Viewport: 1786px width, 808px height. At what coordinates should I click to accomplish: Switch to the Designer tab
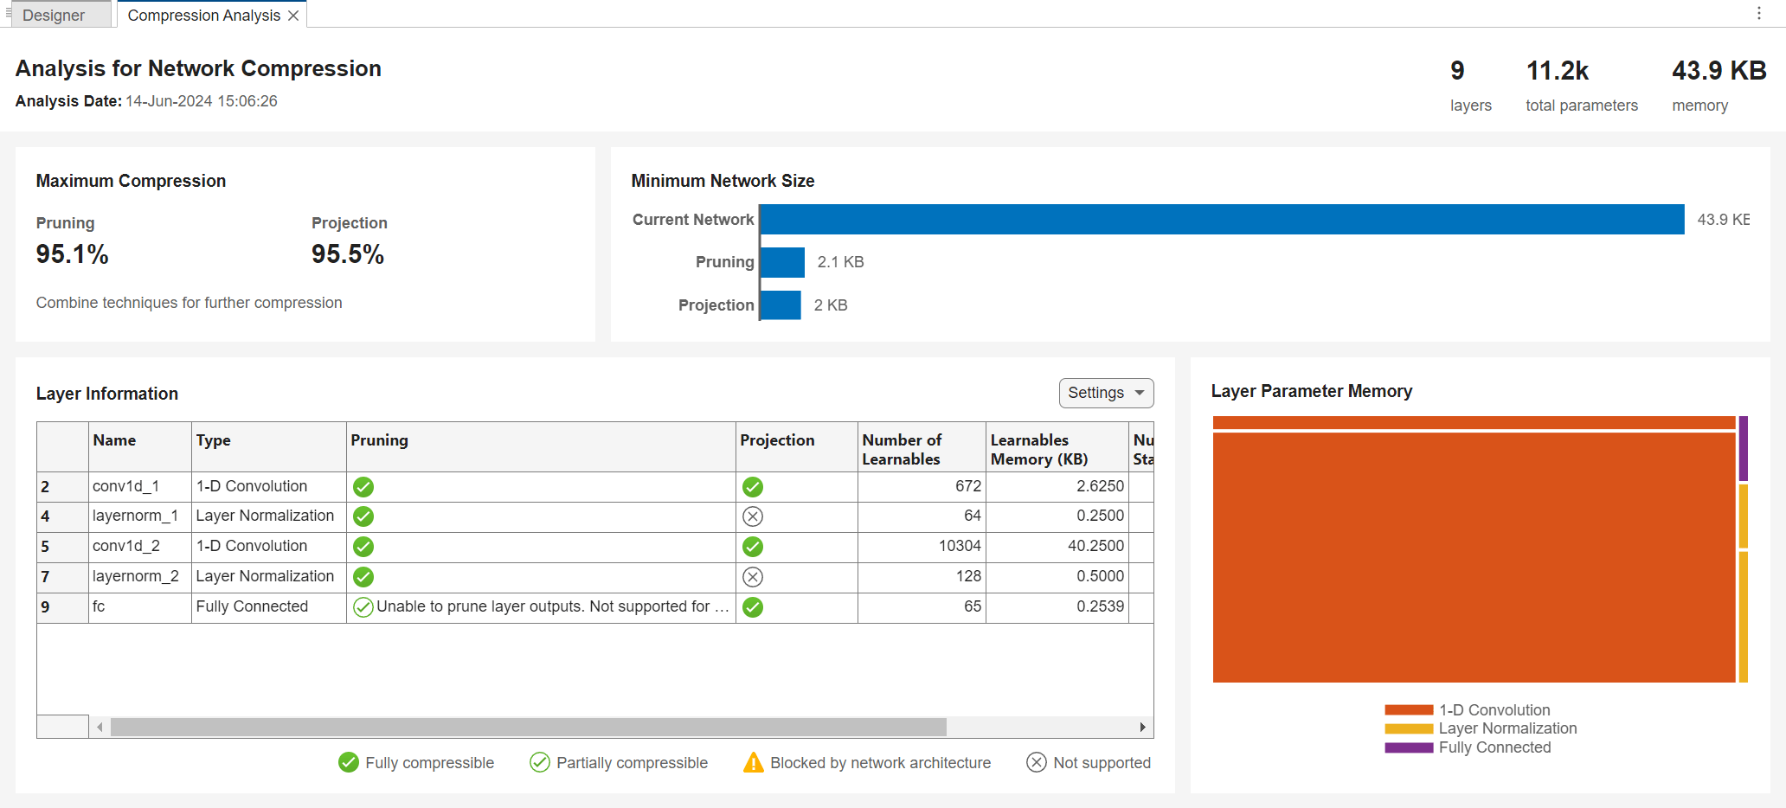coord(54,16)
